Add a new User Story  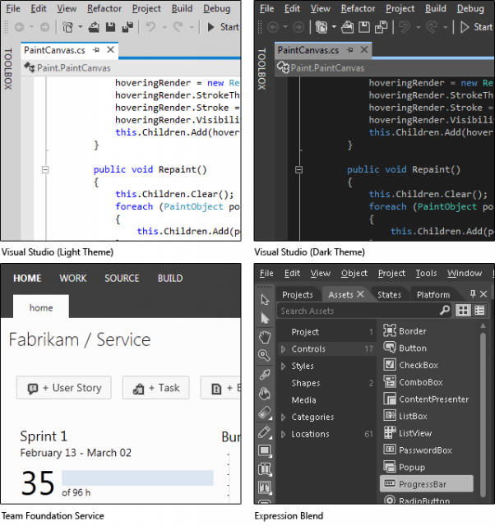click(x=64, y=388)
